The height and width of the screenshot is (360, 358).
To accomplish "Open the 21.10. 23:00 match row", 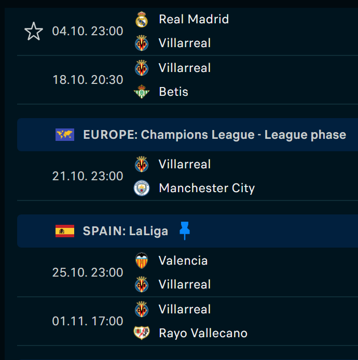I will pyautogui.click(x=88, y=176).
